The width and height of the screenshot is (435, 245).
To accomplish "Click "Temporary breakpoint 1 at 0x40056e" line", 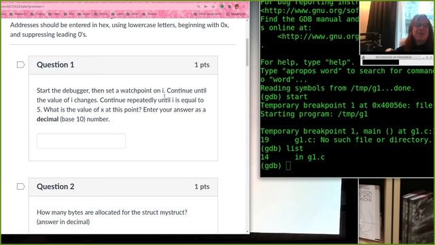I will [x=346, y=105].
